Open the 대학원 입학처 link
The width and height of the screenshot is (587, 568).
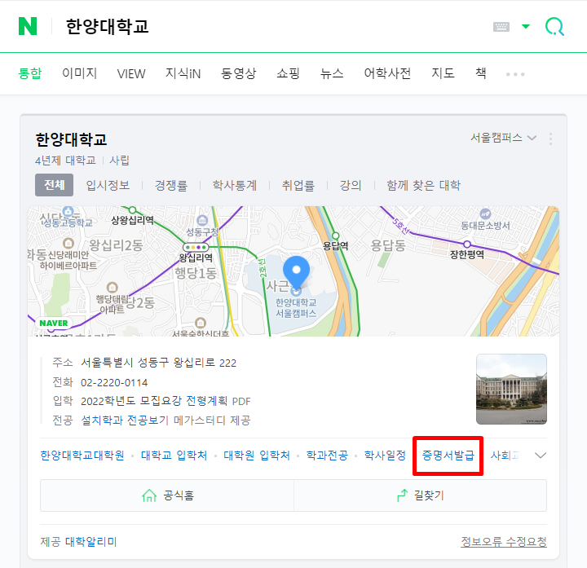257,456
